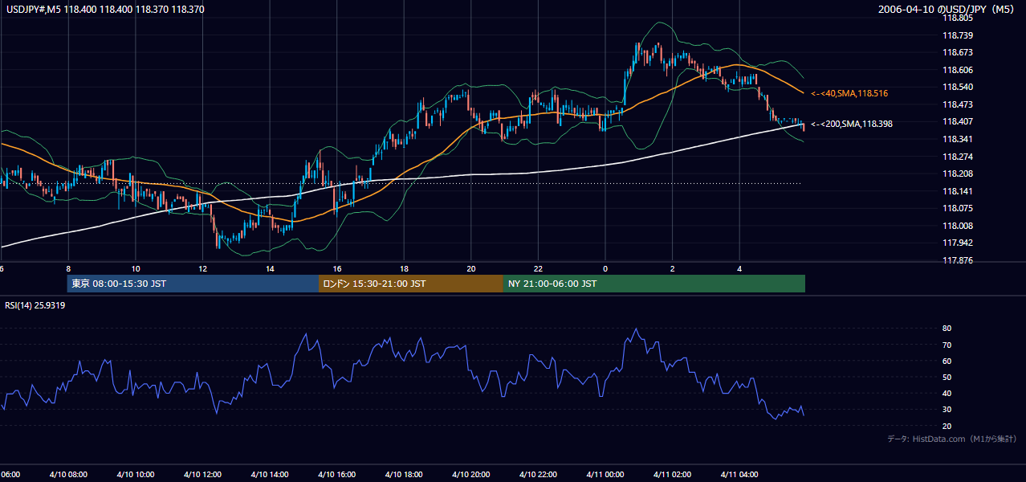The width and height of the screenshot is (1026, 482).
Task: Click the 4/11 00:00 time label
Action: (605, 475)
